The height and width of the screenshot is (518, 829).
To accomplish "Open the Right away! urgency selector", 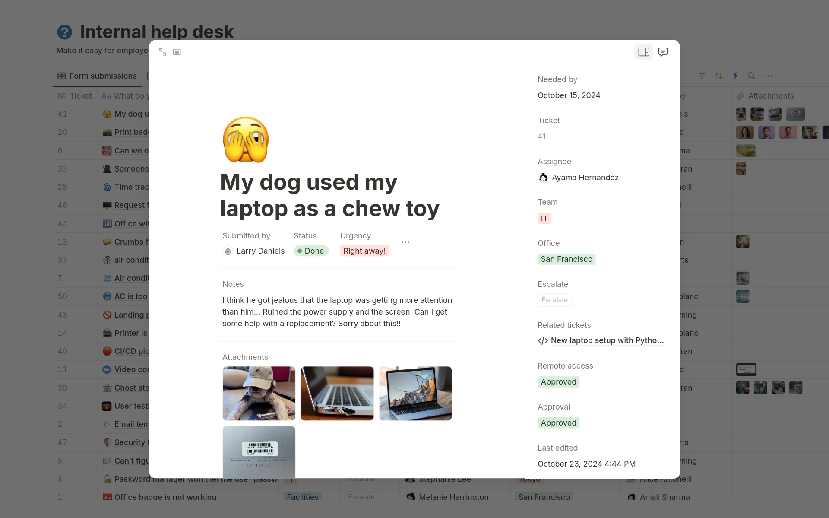I will [364, 251].
